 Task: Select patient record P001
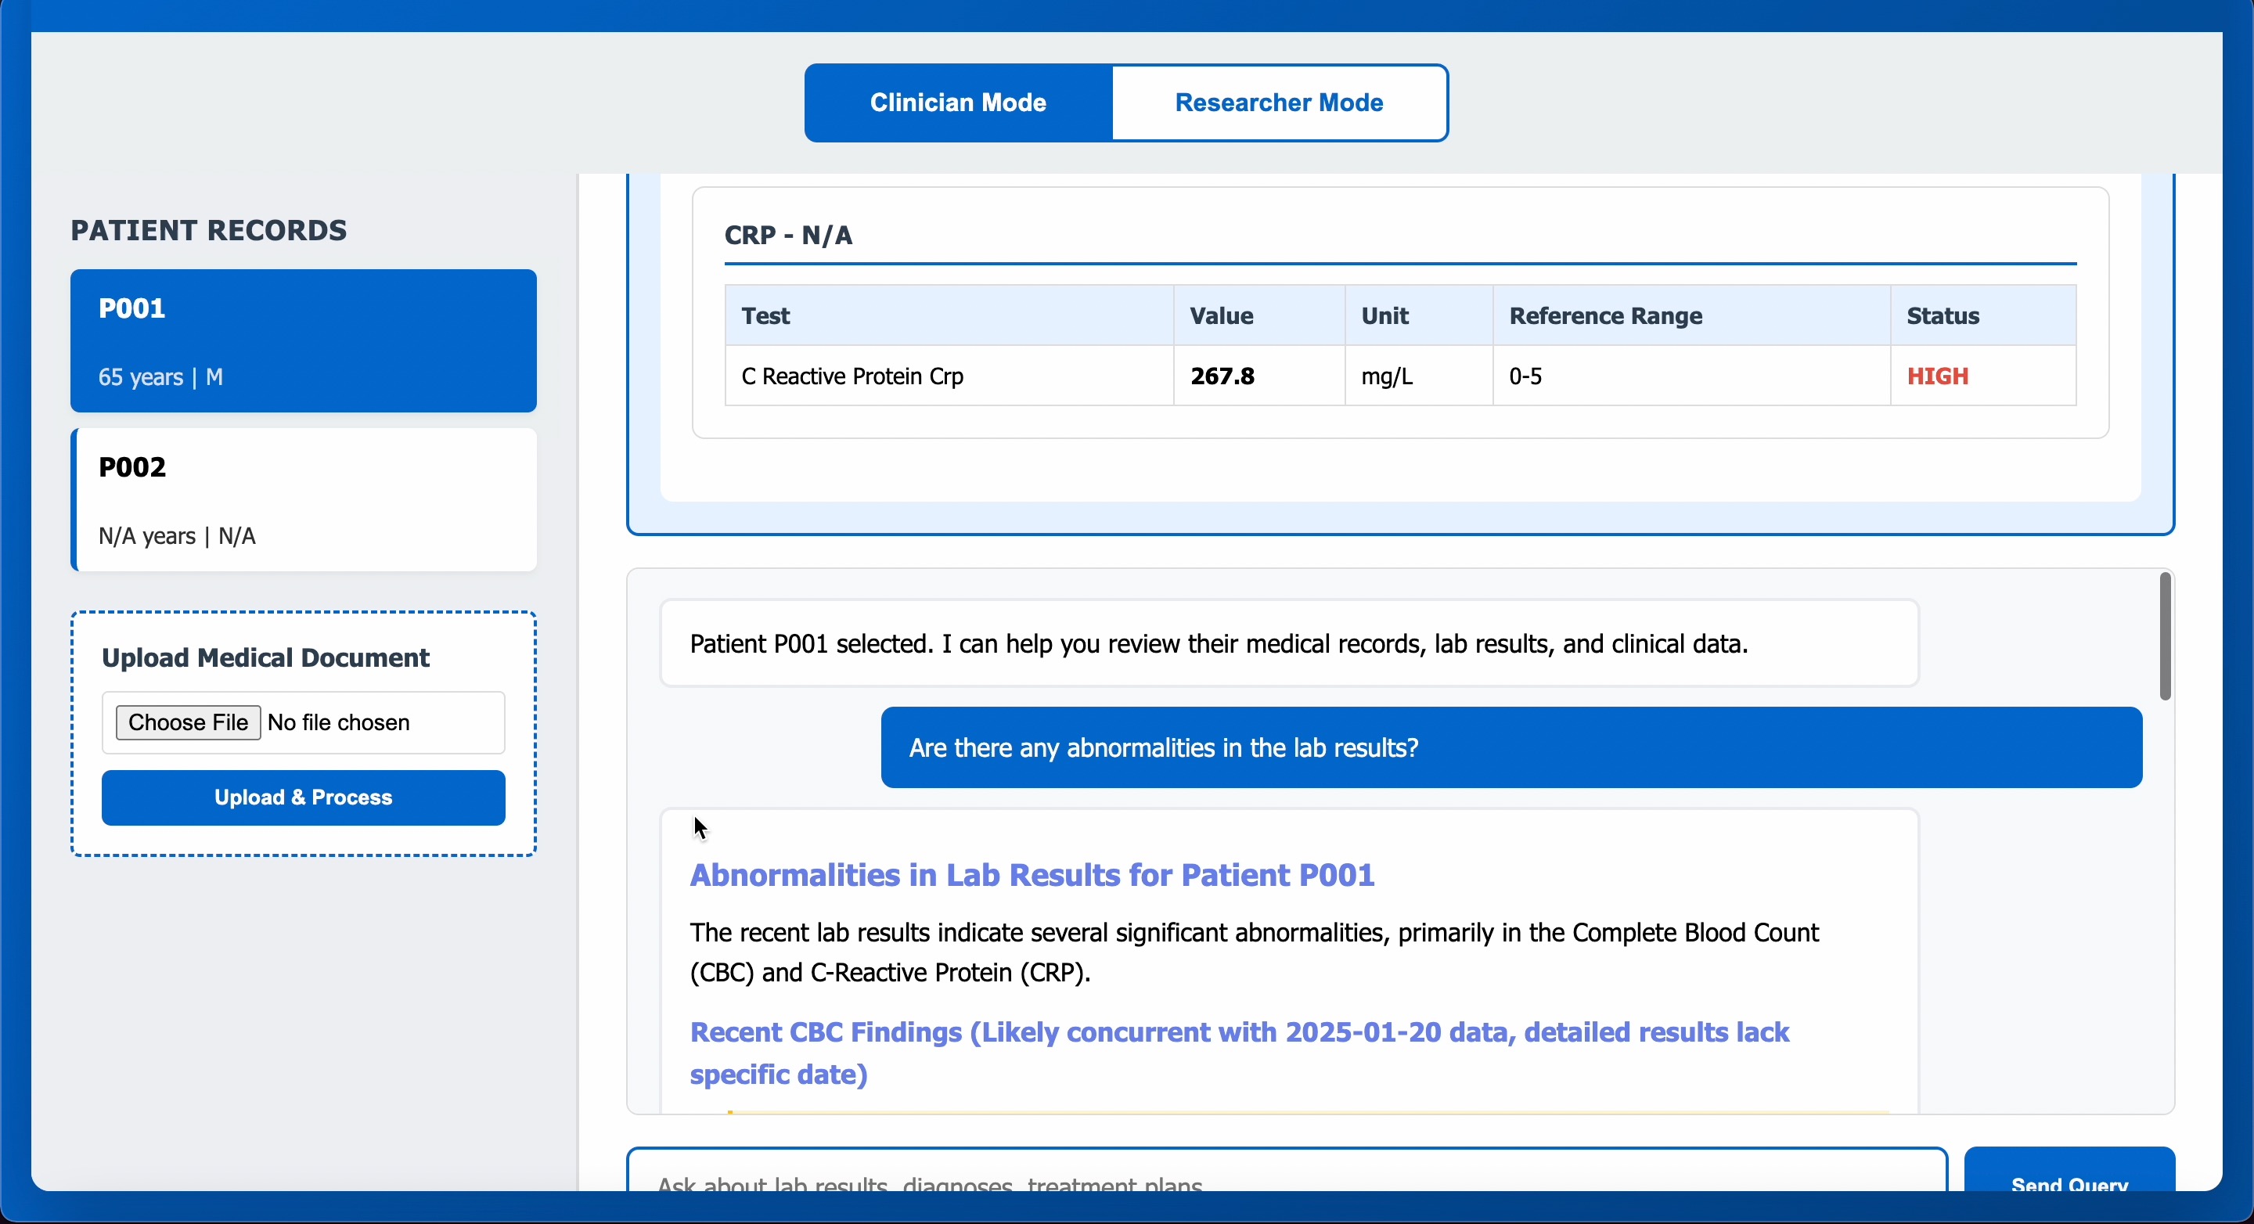[303, 340]
